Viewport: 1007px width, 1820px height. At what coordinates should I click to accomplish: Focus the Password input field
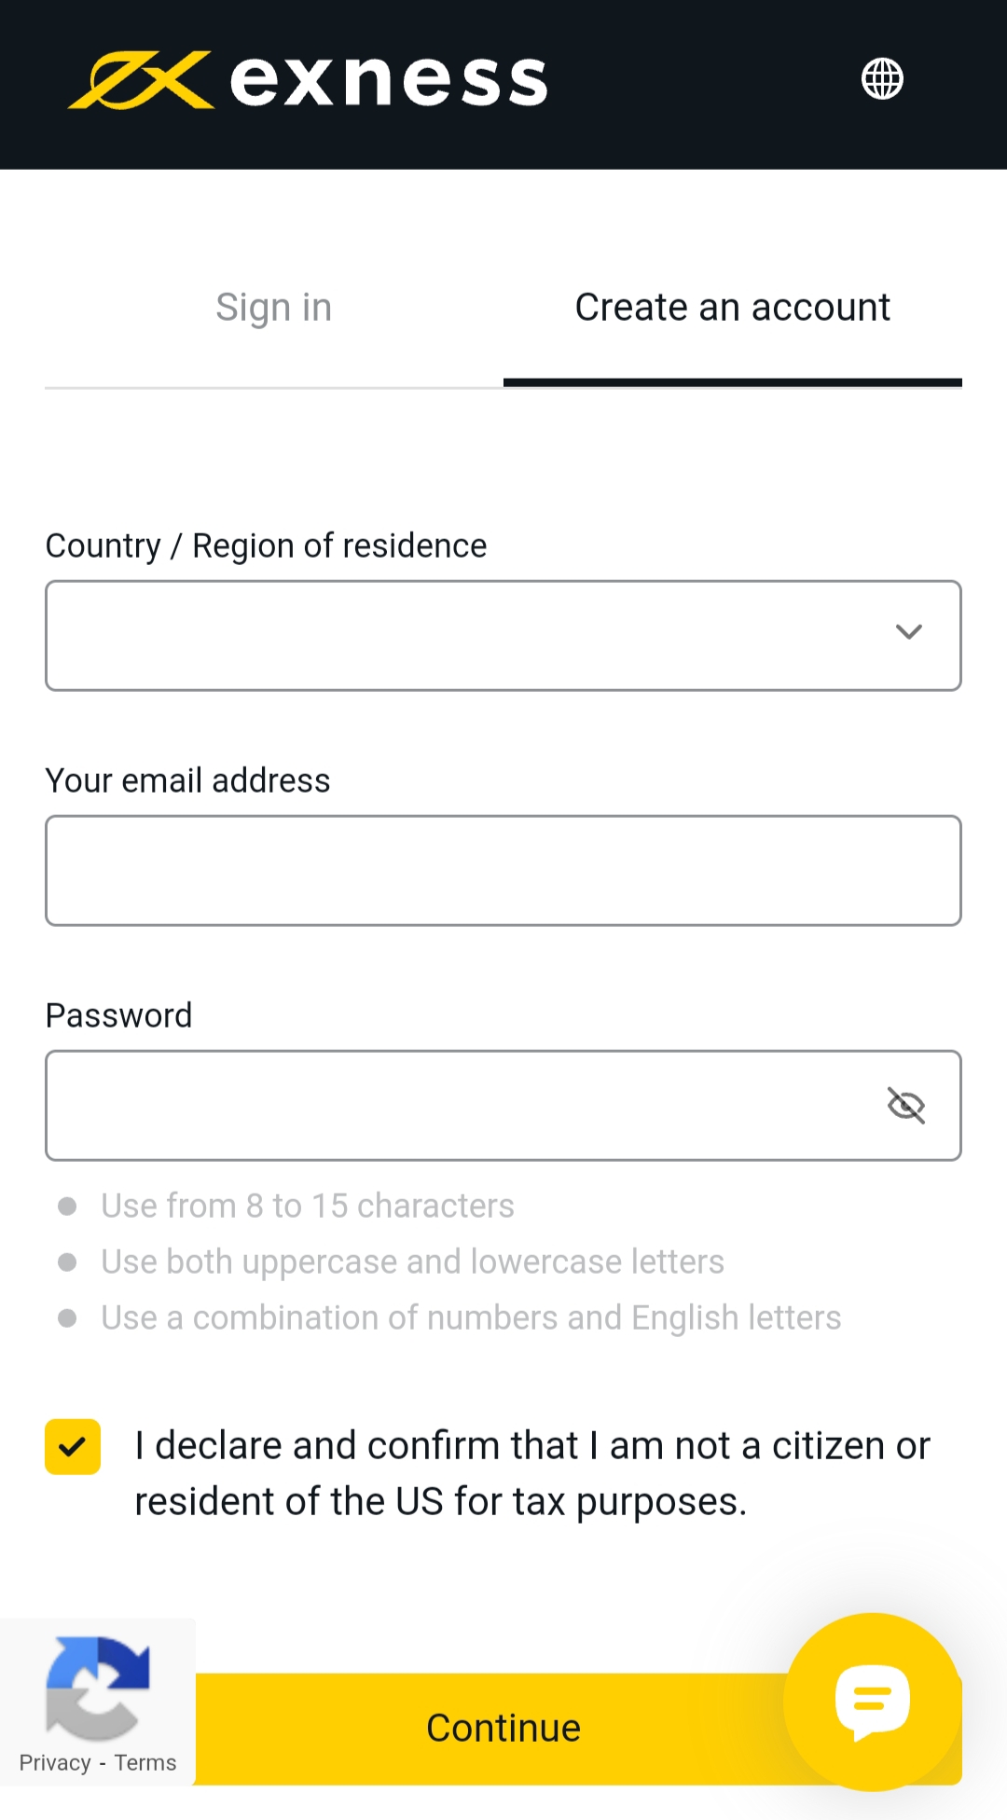[457, 1106]
